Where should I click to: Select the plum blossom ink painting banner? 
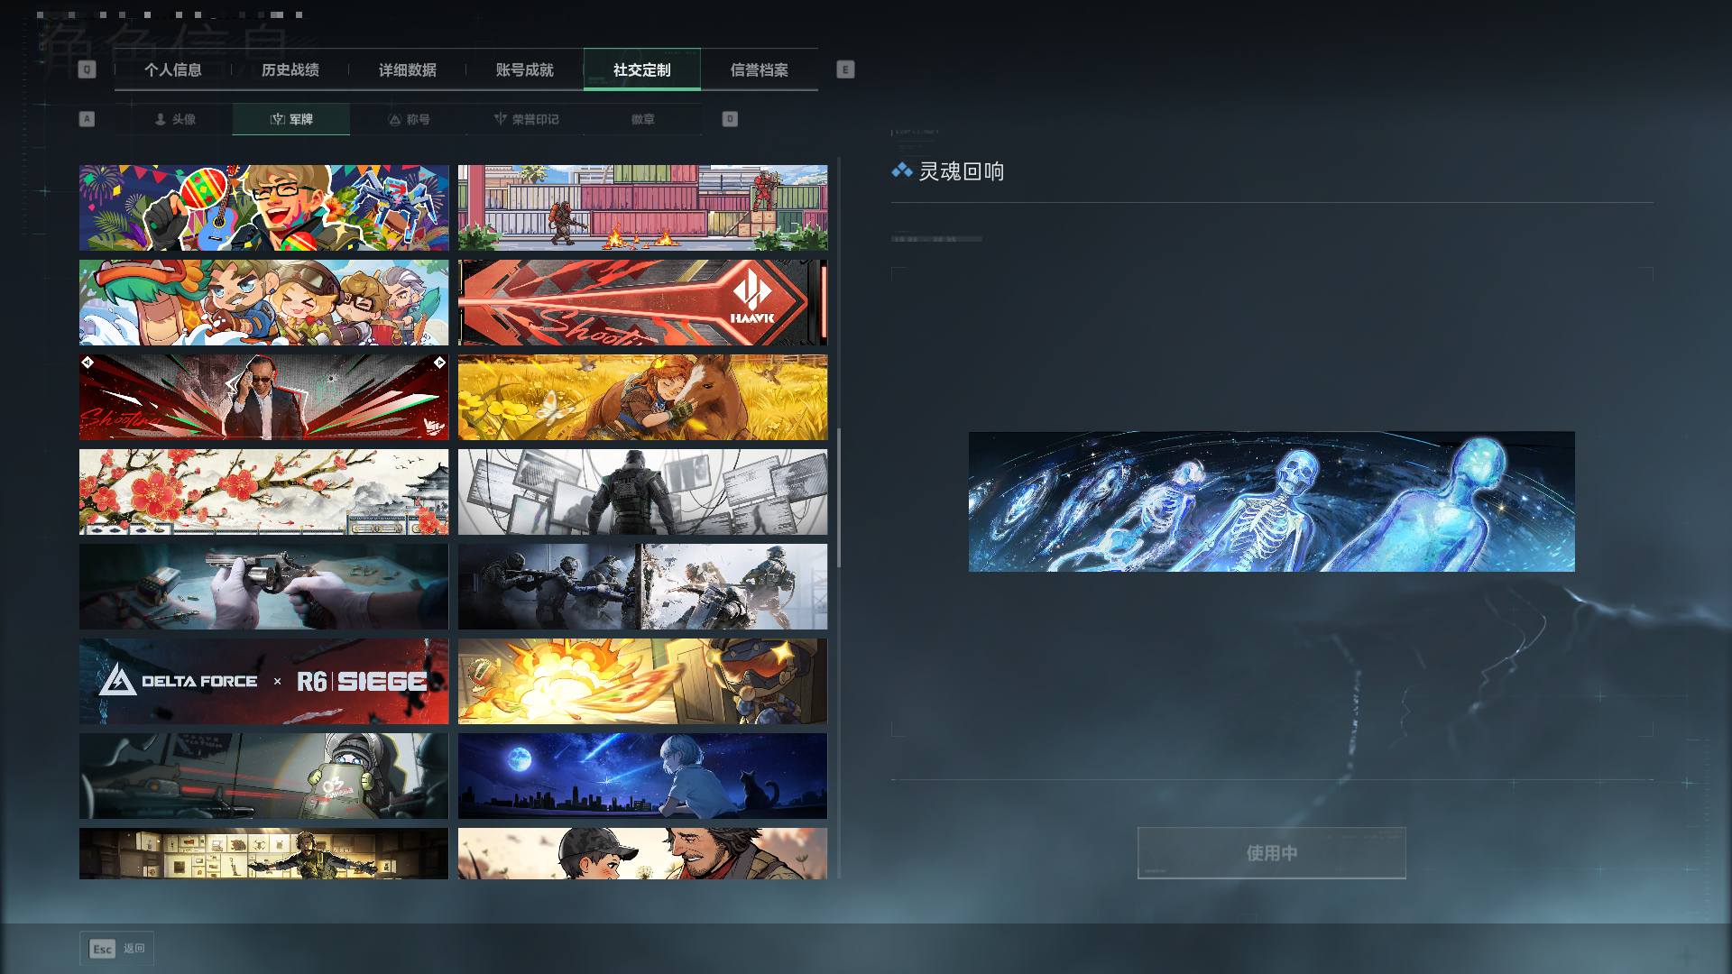tap(263, 492)
